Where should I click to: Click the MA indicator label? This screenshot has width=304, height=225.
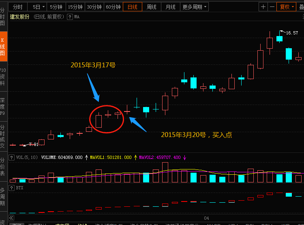pyautogui.click(x=77, y=17)
